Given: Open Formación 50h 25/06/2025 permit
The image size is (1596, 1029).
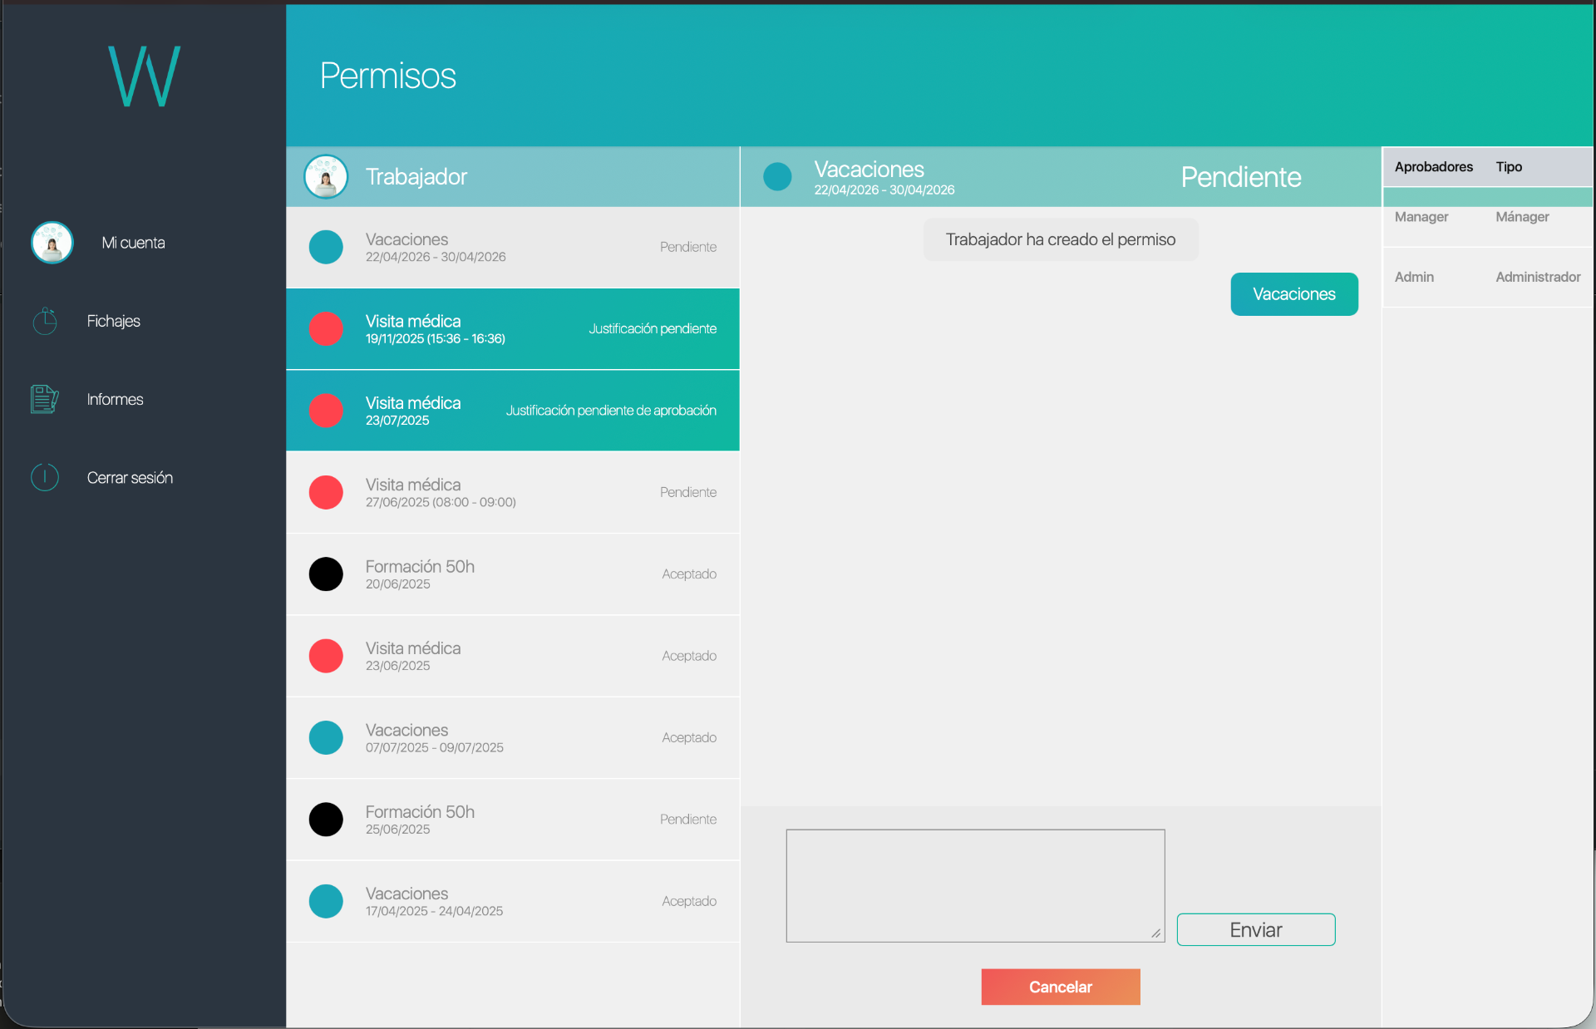Looking at the screenshot, I should (513, 820).
